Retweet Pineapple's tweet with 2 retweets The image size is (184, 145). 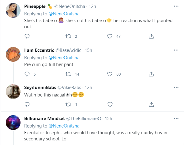pos(68,36)
